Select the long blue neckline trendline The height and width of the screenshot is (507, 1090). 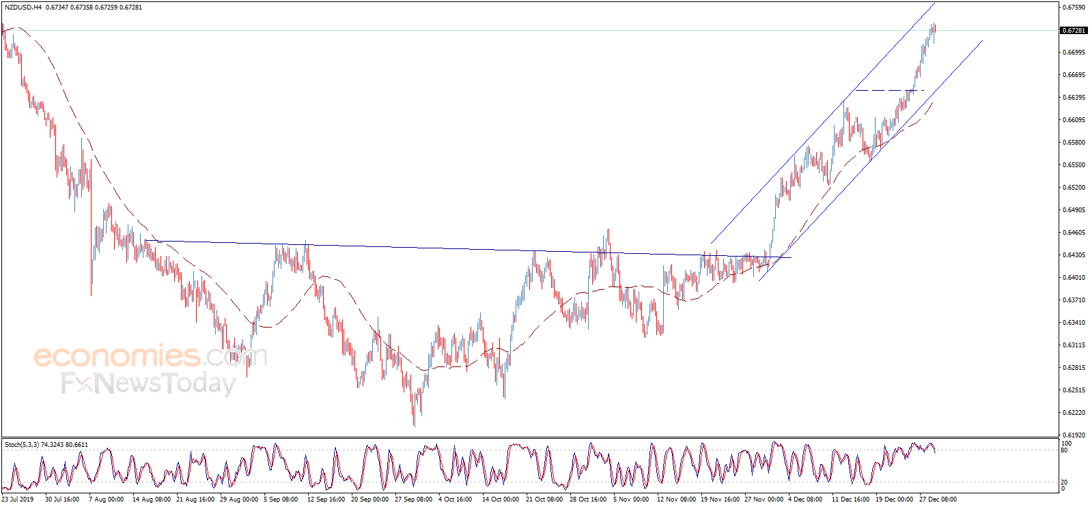(469, 249)
